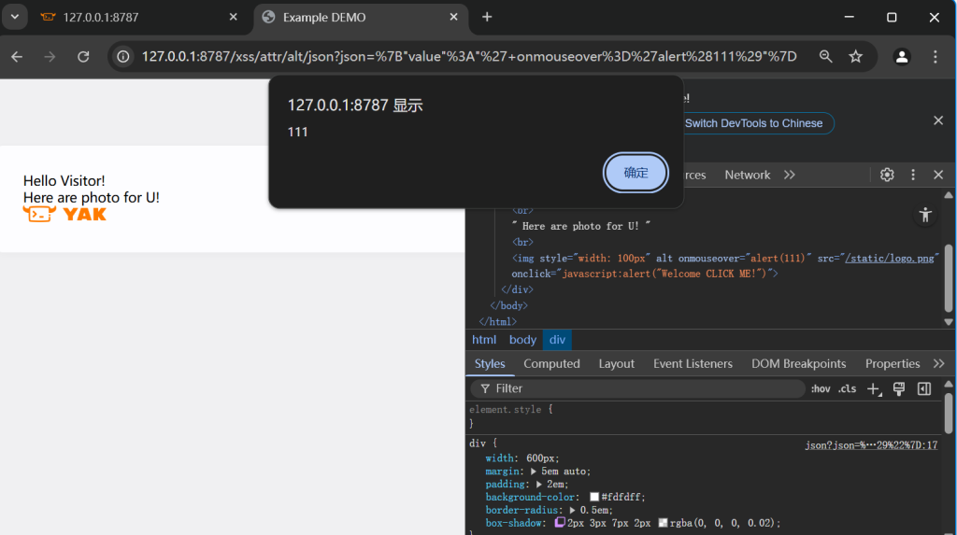Open DevTools settings gear
Viewport: 957px width, 535px height.
(x=887, y=175)
